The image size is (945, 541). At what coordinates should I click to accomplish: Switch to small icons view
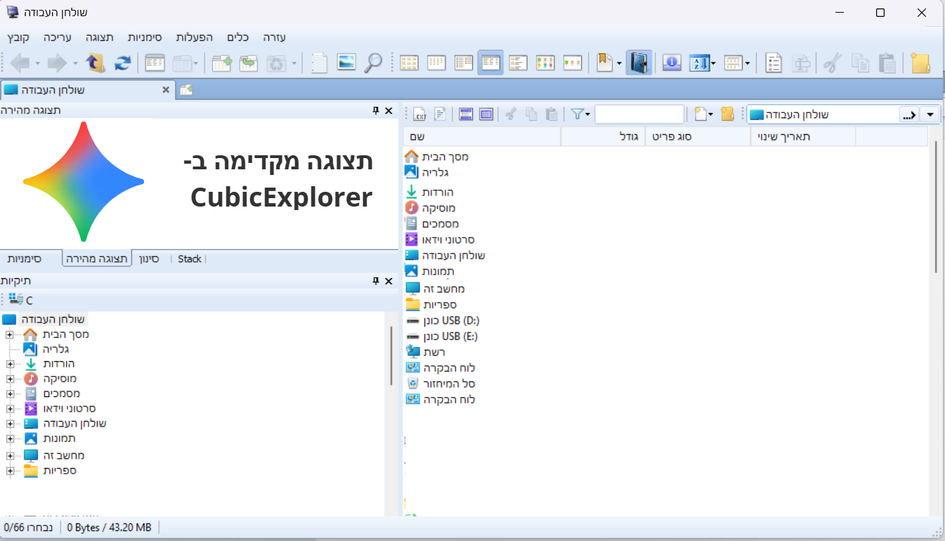click(x=437, y=63)
